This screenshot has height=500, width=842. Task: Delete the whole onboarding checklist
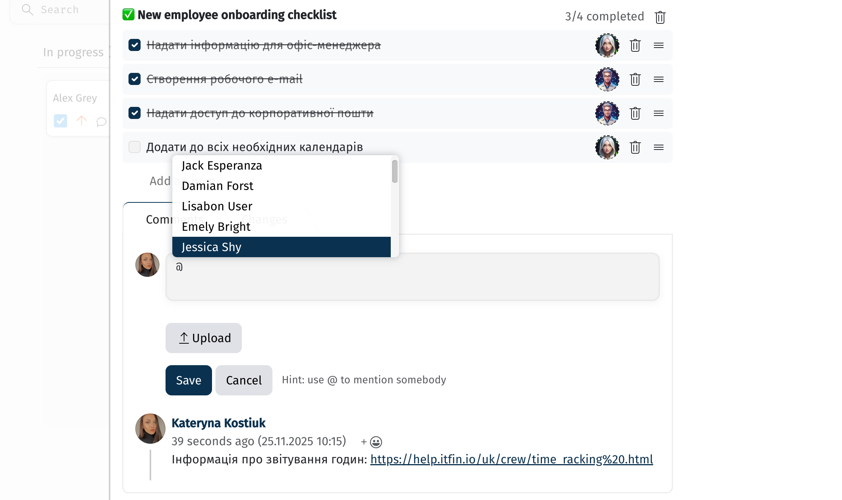660,17
